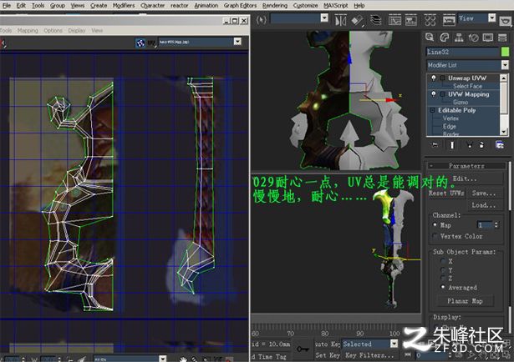Image resolution: width=514 pixels, height=362 pixels.
Task: Open the Layer Manager icon
Action: pos(375,20)
